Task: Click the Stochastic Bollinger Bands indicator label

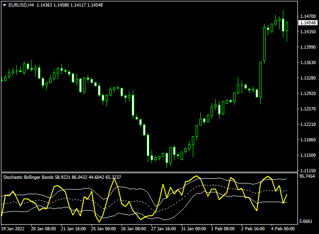Action: 29,177
